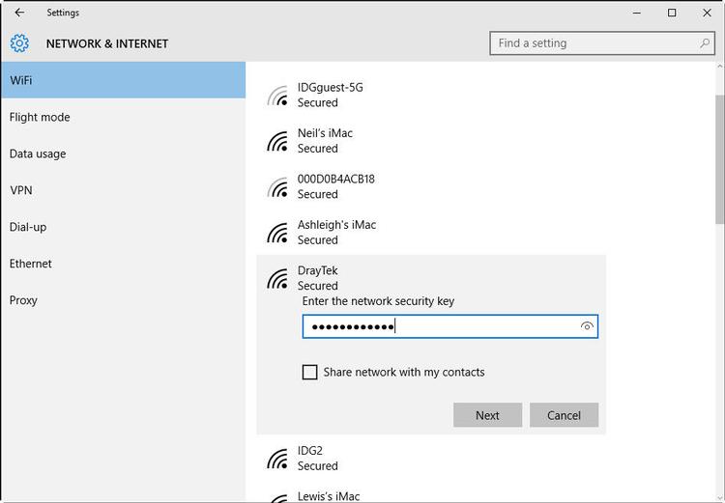
Task: Click the network security key field
Action: point(440,327)
